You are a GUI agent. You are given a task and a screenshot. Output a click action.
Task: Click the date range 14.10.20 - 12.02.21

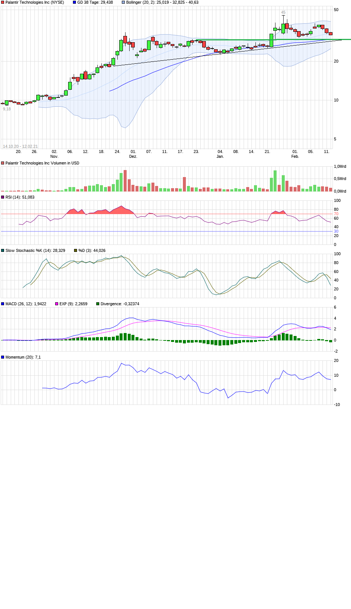[20, 146]
